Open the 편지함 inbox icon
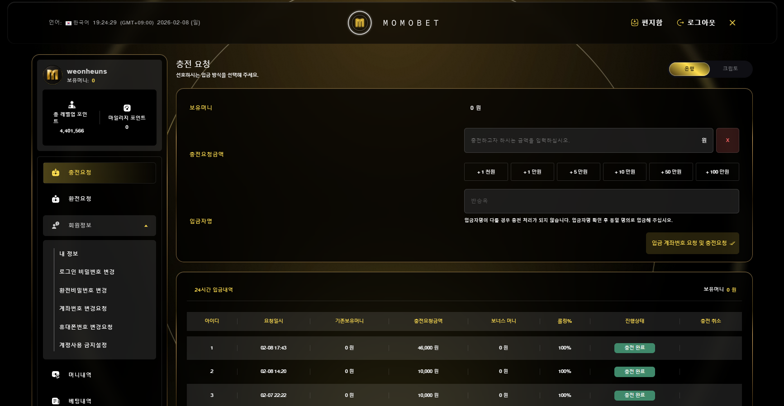 point(635,23)
